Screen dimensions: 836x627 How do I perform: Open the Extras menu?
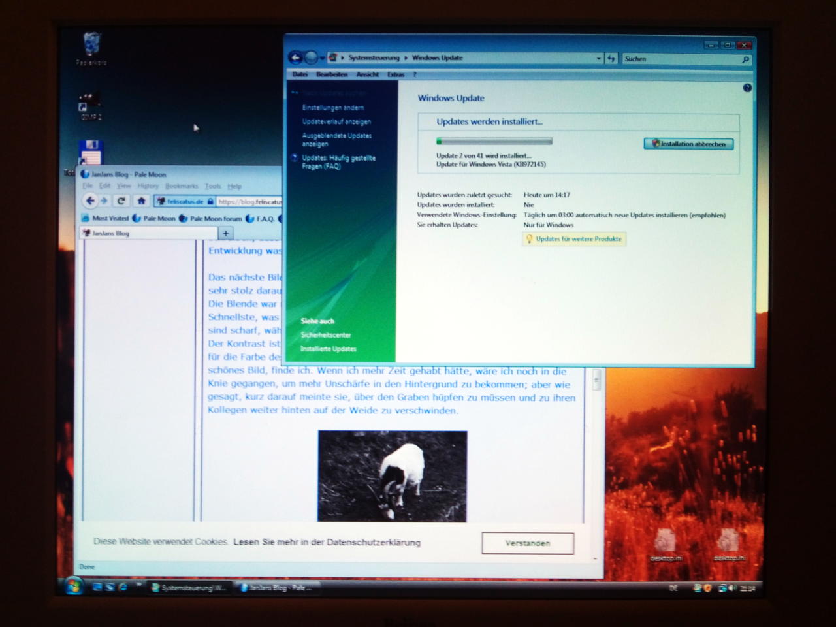tap(396, 74)
